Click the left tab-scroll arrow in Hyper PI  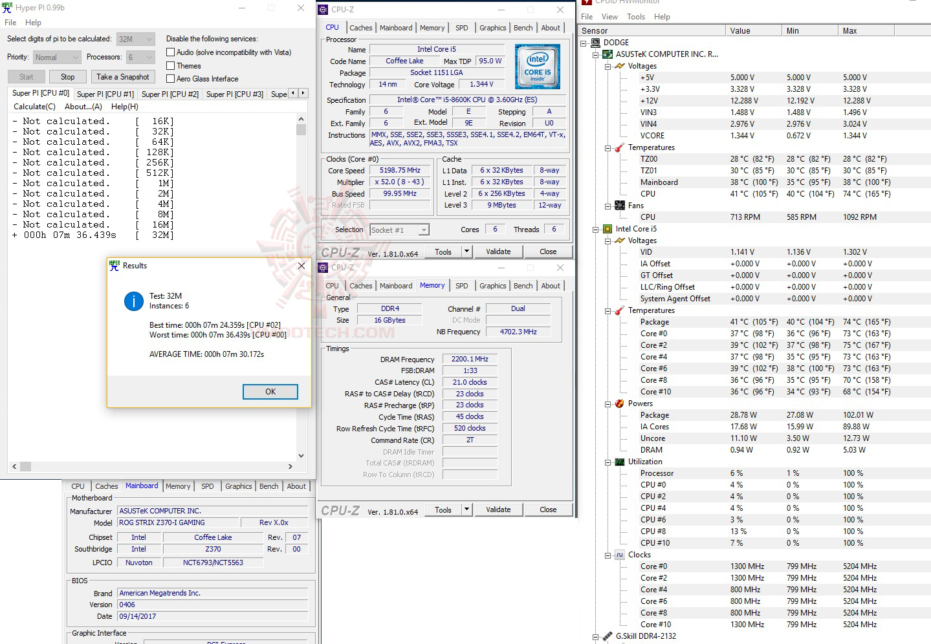293,93
